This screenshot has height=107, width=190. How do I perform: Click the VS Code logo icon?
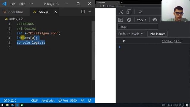[4, 4]
